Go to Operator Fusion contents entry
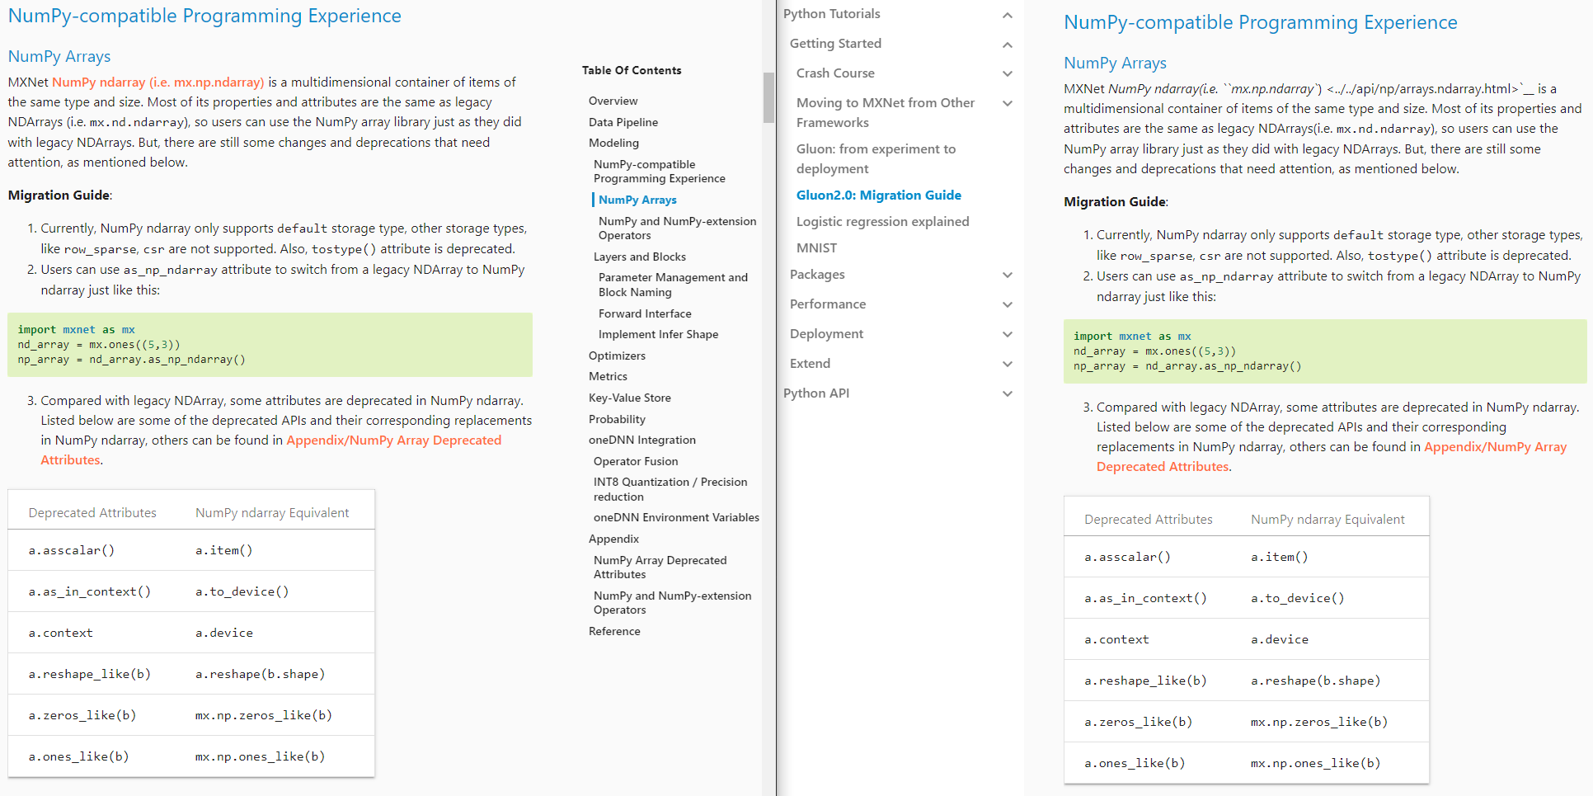Screen dimensions: 1593x796 tap(636, 462)
